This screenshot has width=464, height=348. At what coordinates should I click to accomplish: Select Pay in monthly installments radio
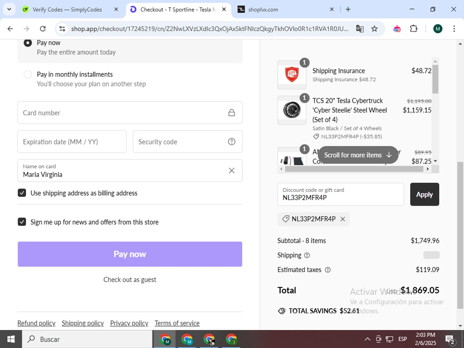tap(28, 75)
